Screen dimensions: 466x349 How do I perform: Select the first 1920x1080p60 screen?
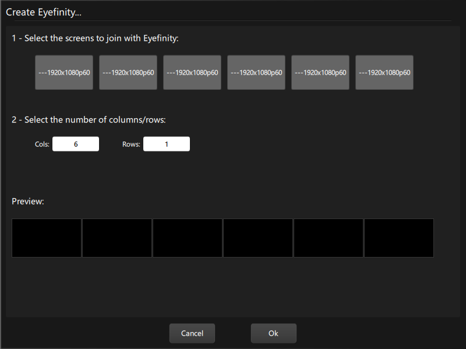pyautogui.click(x=63, y=72)
